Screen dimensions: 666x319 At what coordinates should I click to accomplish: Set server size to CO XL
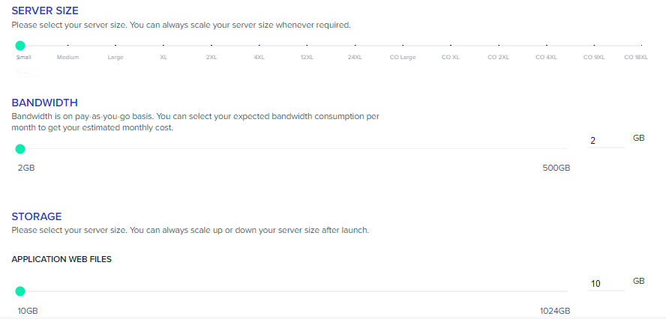451,57
